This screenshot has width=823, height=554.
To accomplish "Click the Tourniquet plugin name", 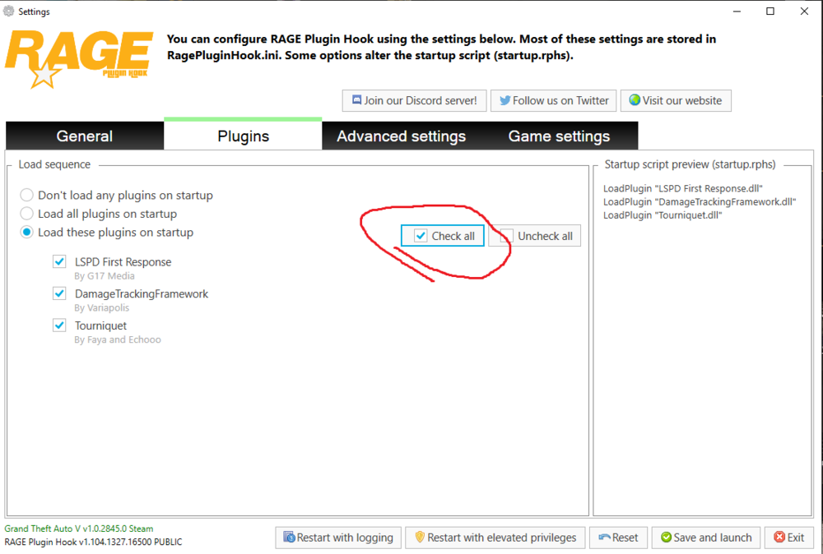I will [100, 325].
